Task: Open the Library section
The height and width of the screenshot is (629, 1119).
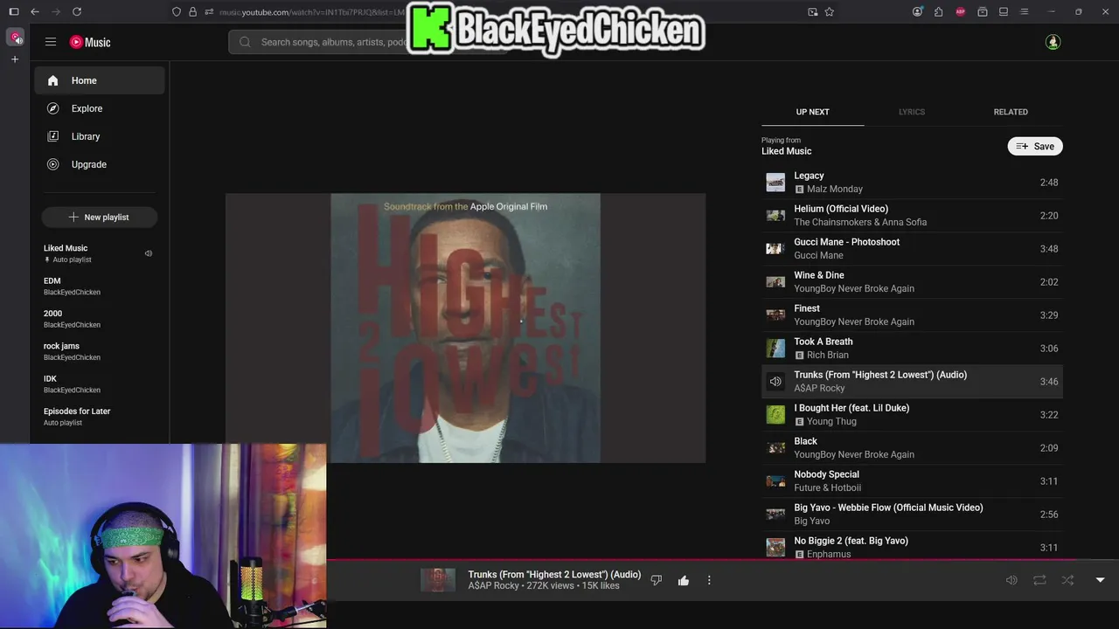Action: click(x=99, y=136)
